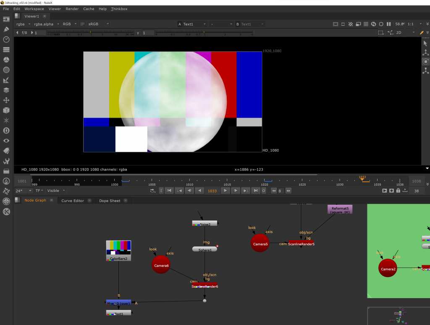This screenshot has width=430, height=325.
Task: Go to the last frame
Action: pos(256,191)
